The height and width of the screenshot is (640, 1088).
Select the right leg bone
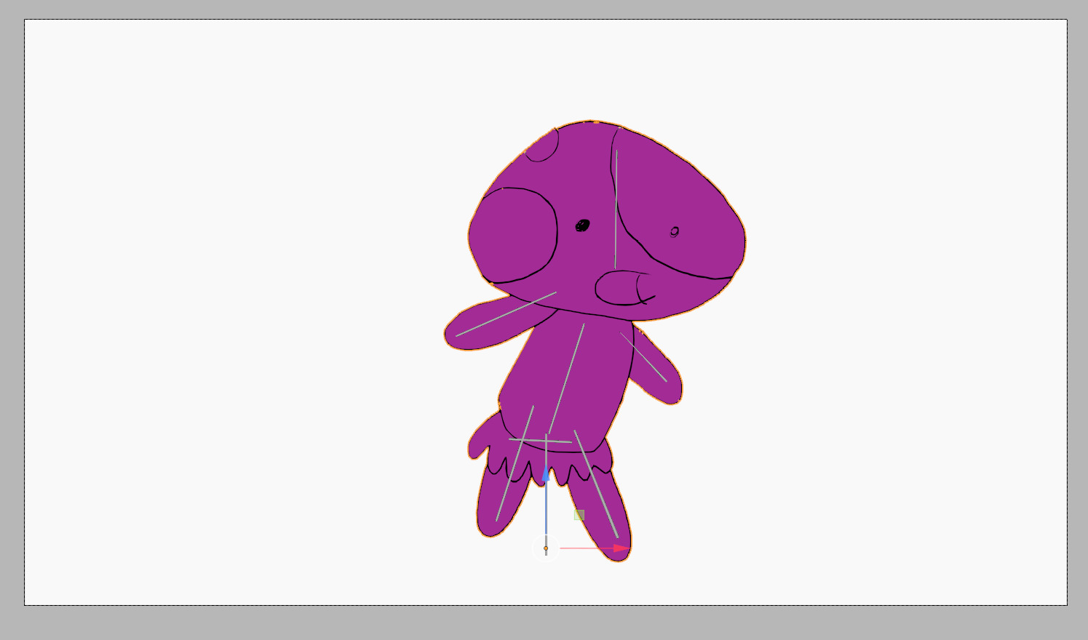(x=596, y=484)
